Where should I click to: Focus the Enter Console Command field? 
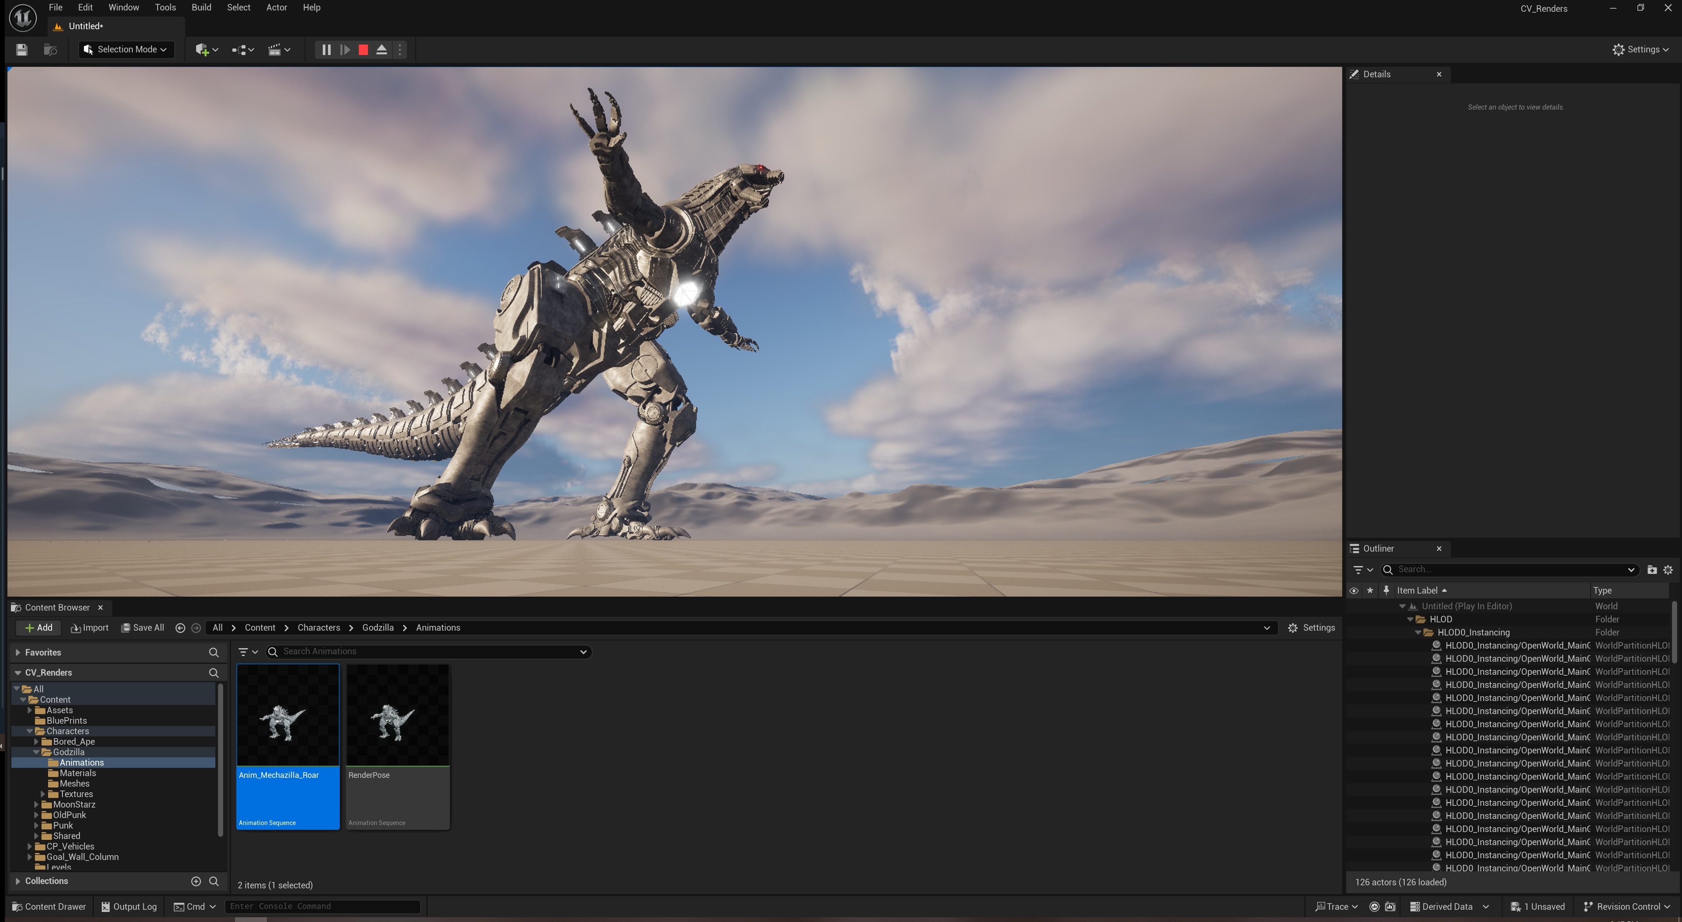[323, 907]
